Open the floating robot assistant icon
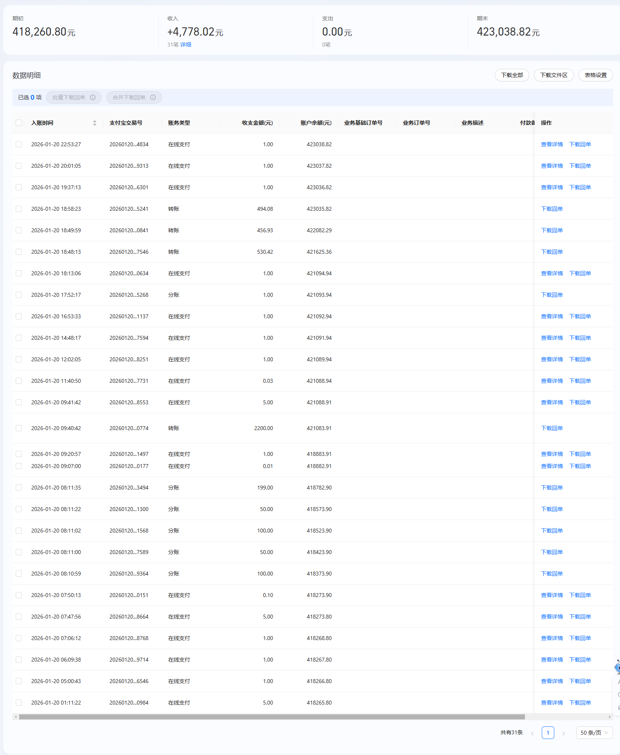The width and height of the screenshot is (620, 755). (617, 667)
